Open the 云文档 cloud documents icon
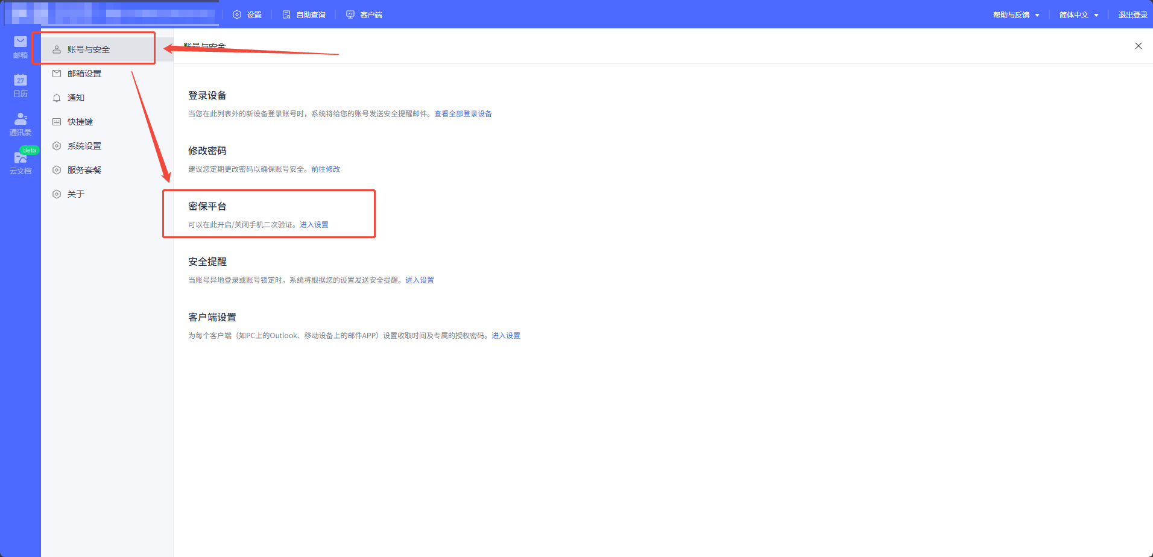 [21, 157]
